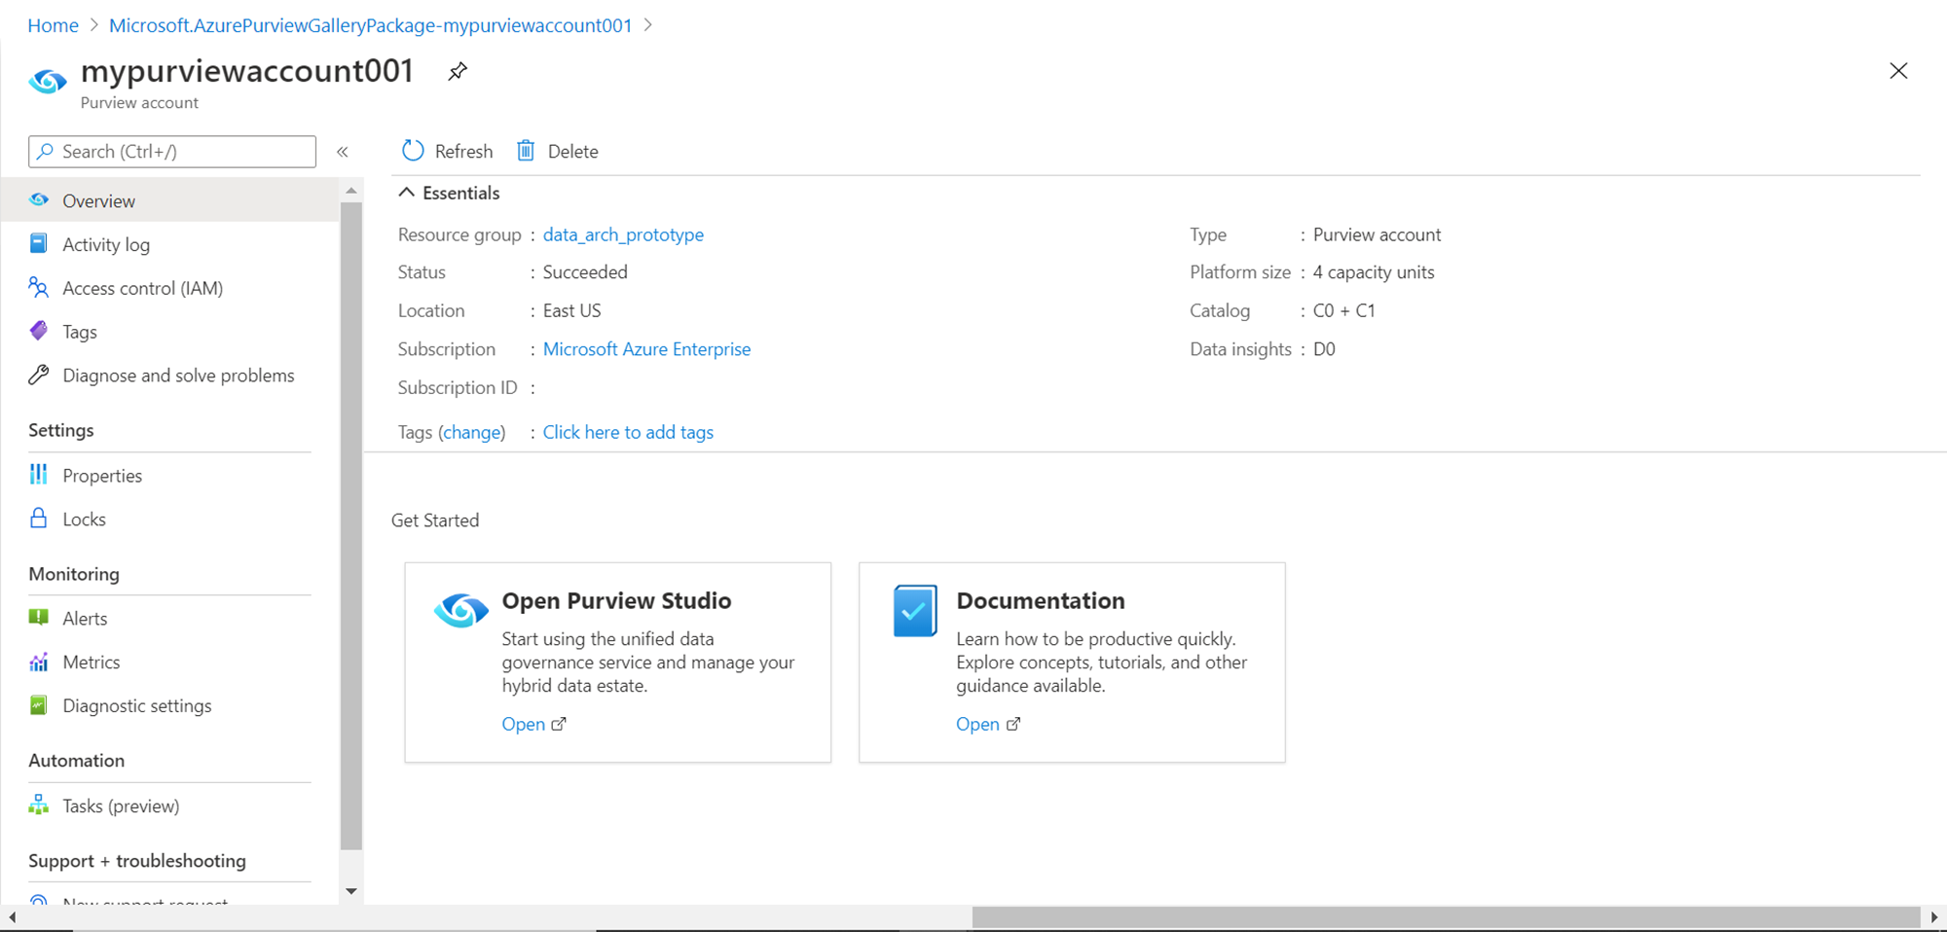This screenshot has height=932, width=1947.
Task: Click the Access control (IAM) people icon
Action: [x=39, y=288]
